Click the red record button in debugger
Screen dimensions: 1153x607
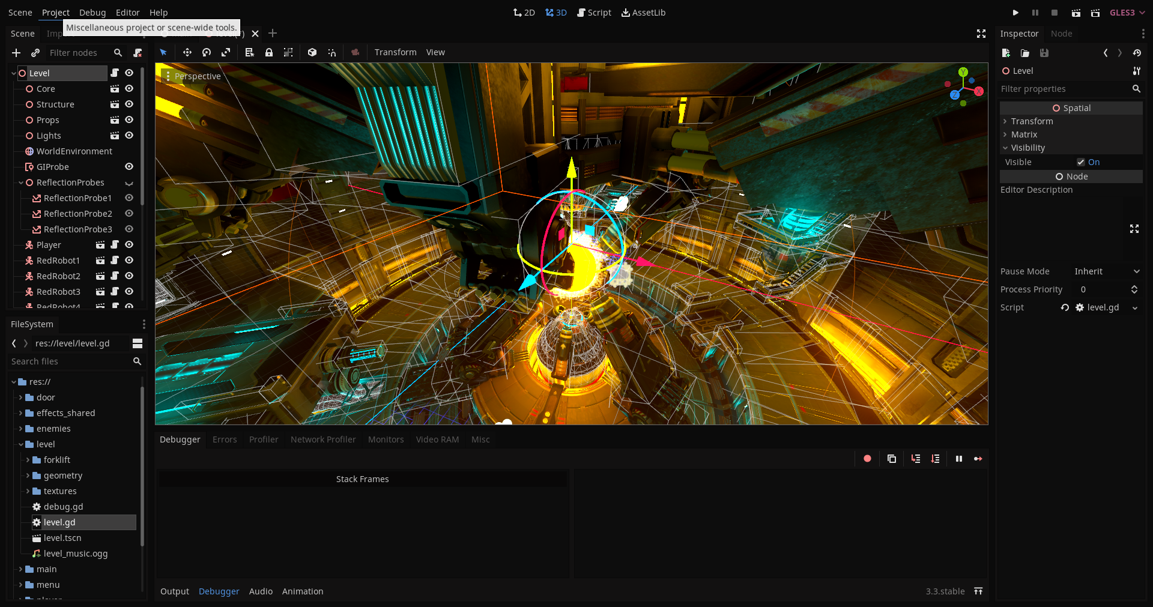867,459
